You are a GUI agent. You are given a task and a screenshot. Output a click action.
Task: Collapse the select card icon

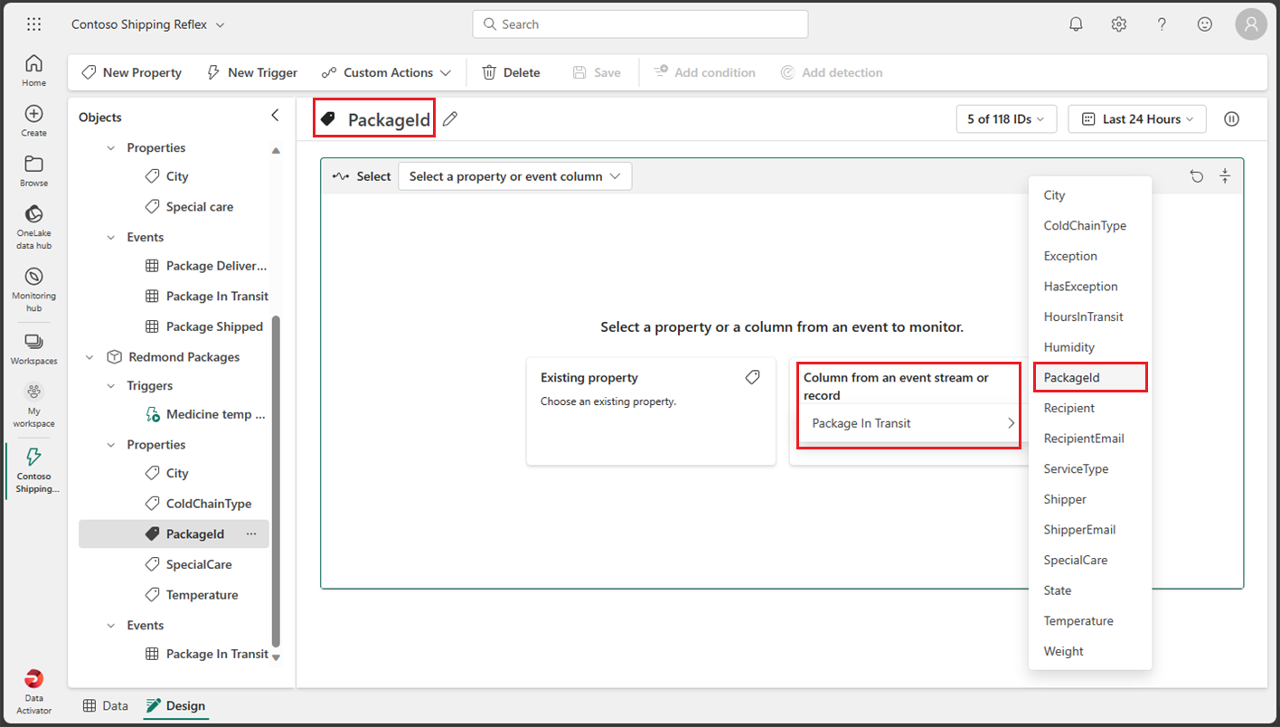1225,176
